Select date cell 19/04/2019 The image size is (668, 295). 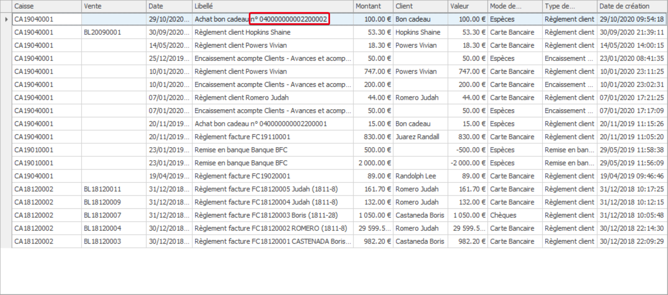169,176
